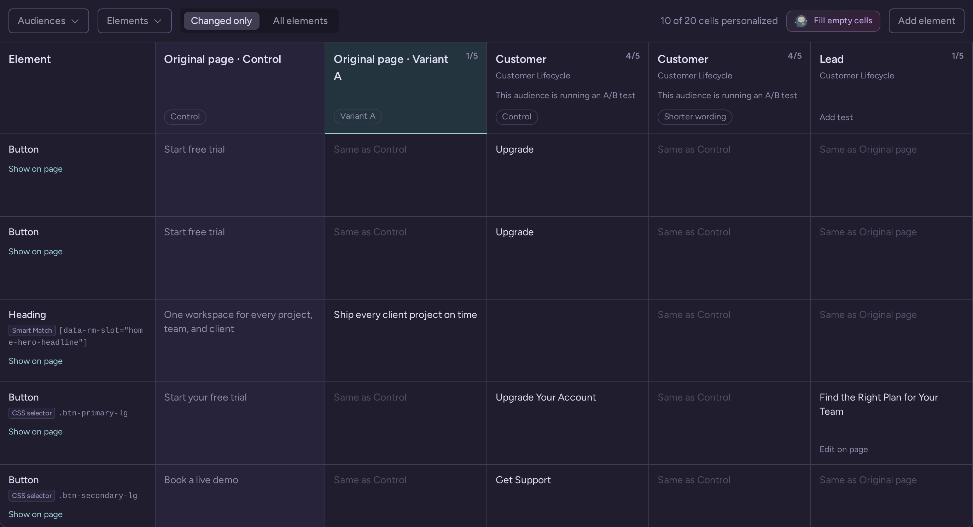Screen dimensions: 973x527
Task: Click Show on page for .btn-secondary-lg row
Action: pyautogui.click(x=35, y=514)
